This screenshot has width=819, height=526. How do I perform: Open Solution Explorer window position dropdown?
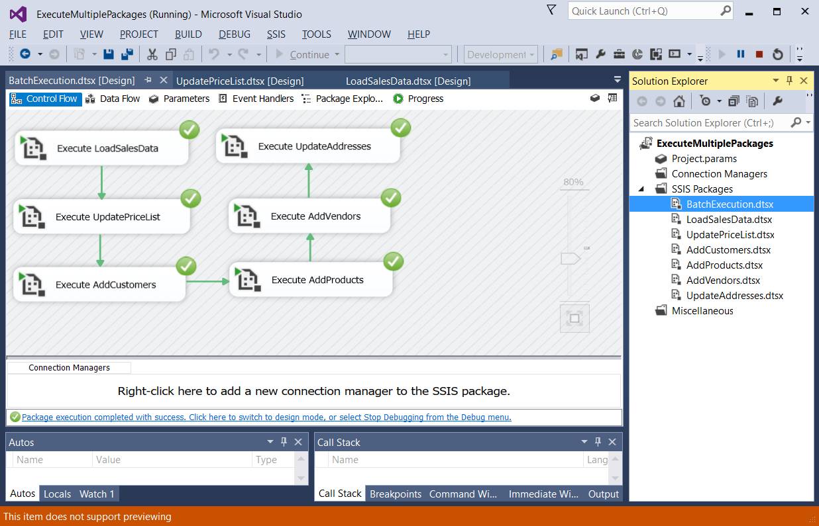[776, 81]
